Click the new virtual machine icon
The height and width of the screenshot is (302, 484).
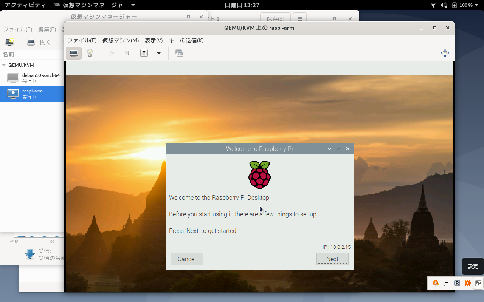click(9, 42)
